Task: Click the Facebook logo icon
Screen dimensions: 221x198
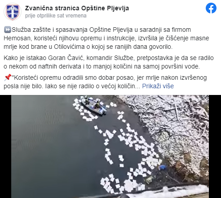Action: click(x=211, y=8)
